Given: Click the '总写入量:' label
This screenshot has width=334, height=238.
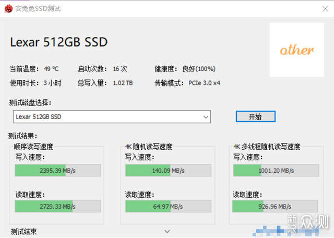Looking at the screenshot, I should (92, 83).
